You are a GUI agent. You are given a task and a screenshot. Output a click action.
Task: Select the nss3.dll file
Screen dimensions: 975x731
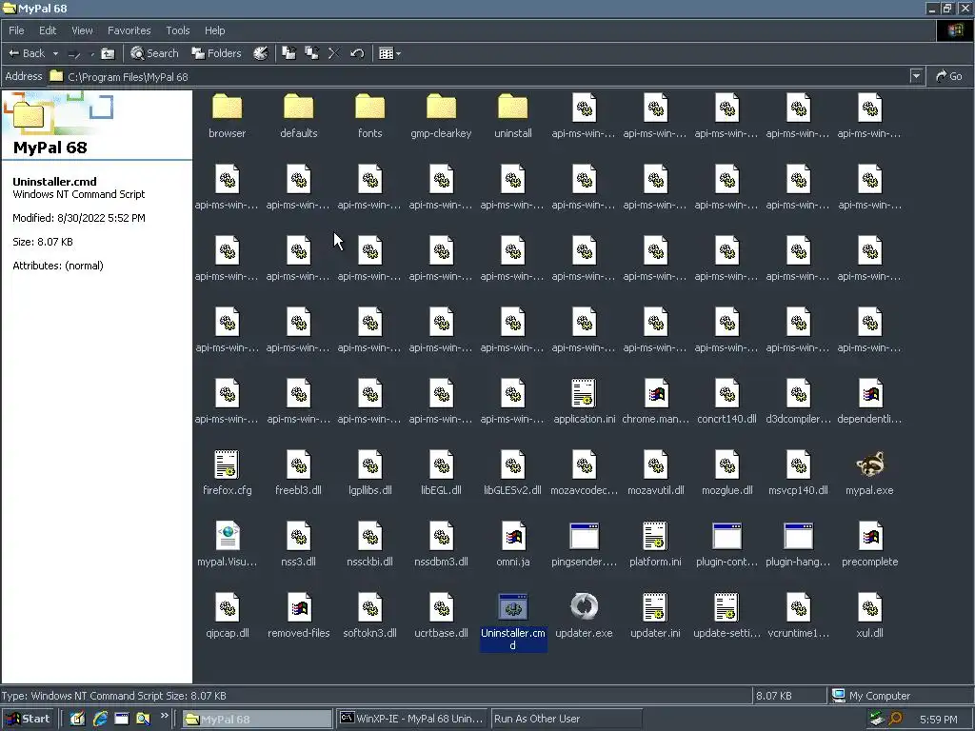(298, 544)
